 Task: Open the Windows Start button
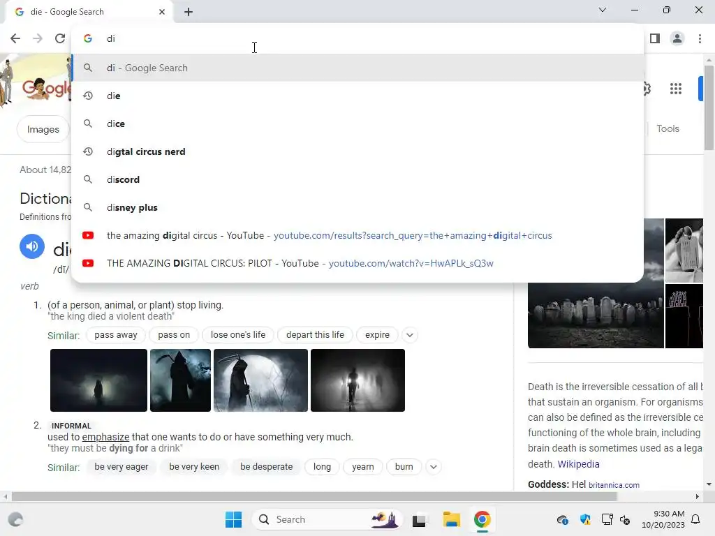coord(233,519)
